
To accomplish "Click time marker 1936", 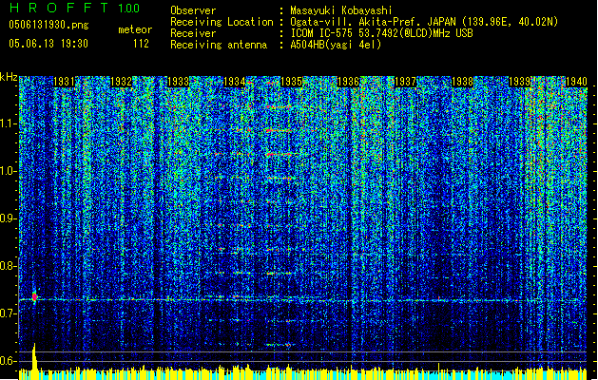I will pos(348,82).
